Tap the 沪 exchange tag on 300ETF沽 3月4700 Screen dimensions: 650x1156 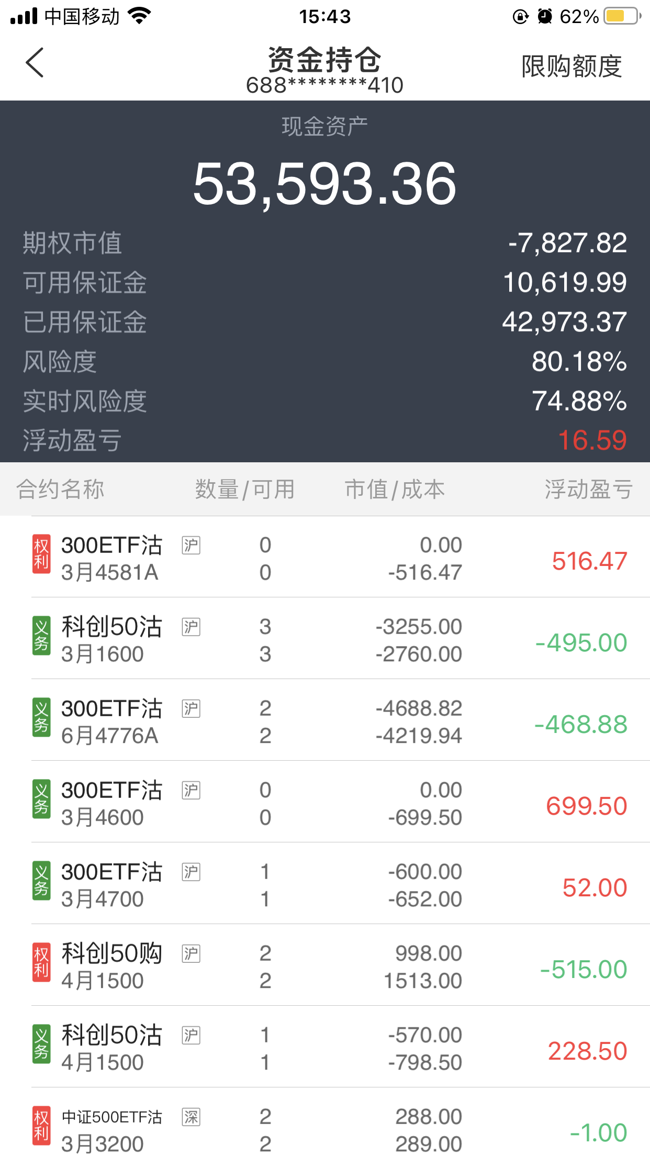(x=191, y=872)
